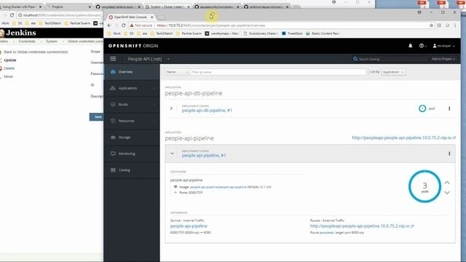Open people-api-pipeline, #1 deployment link
This screenshot has width=466, height=262.
[204, 155]
